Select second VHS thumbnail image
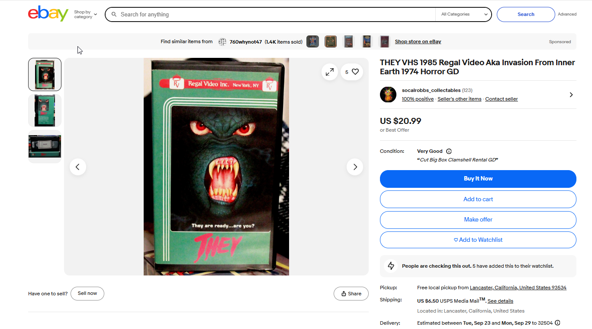The image size is (592, 329). pyautogui.click(x=45, y=111)
